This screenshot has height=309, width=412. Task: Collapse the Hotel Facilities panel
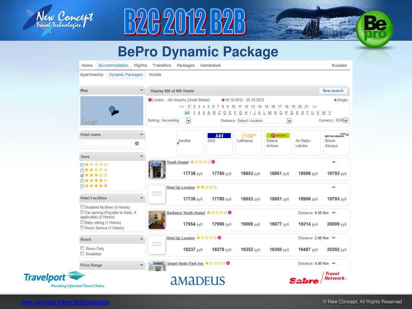pos(142,198)
